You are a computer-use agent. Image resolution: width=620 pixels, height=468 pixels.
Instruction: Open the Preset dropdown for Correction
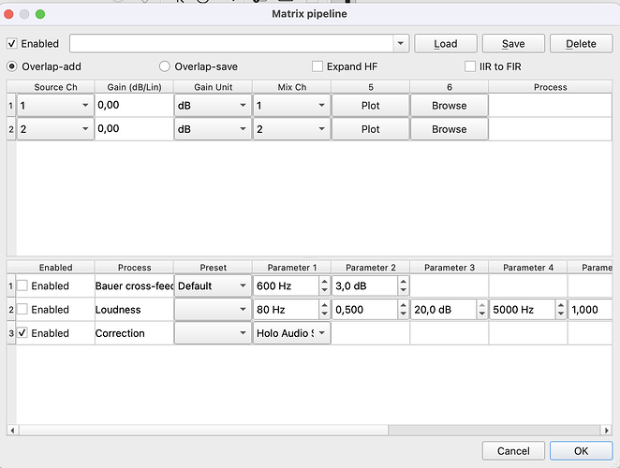click(213, 333)
